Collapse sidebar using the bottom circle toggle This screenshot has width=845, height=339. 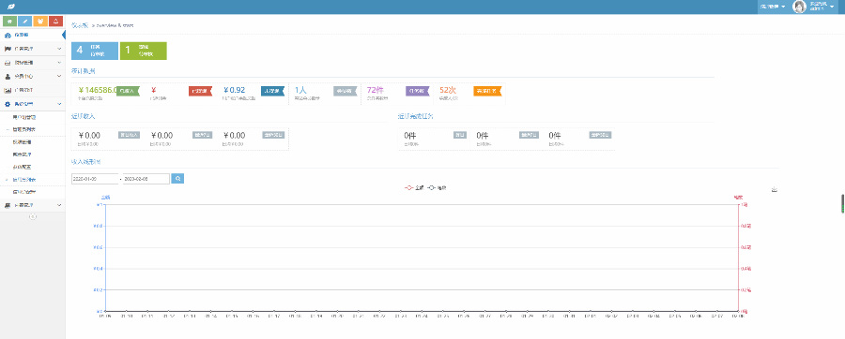32,216
